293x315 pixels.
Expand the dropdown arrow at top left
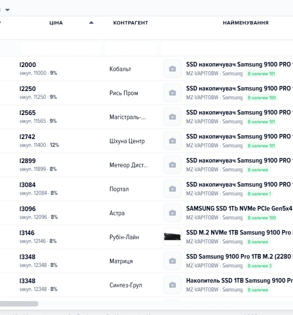[x=7, y=10]
